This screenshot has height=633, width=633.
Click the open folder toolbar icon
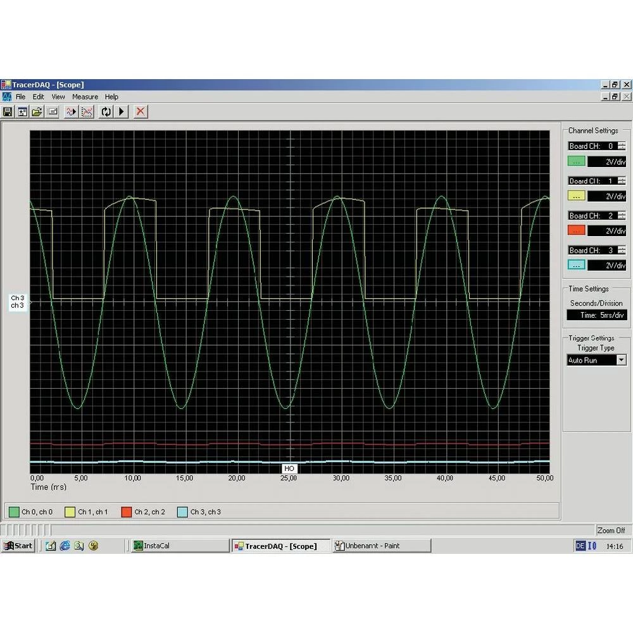click(x=37, y=111)
